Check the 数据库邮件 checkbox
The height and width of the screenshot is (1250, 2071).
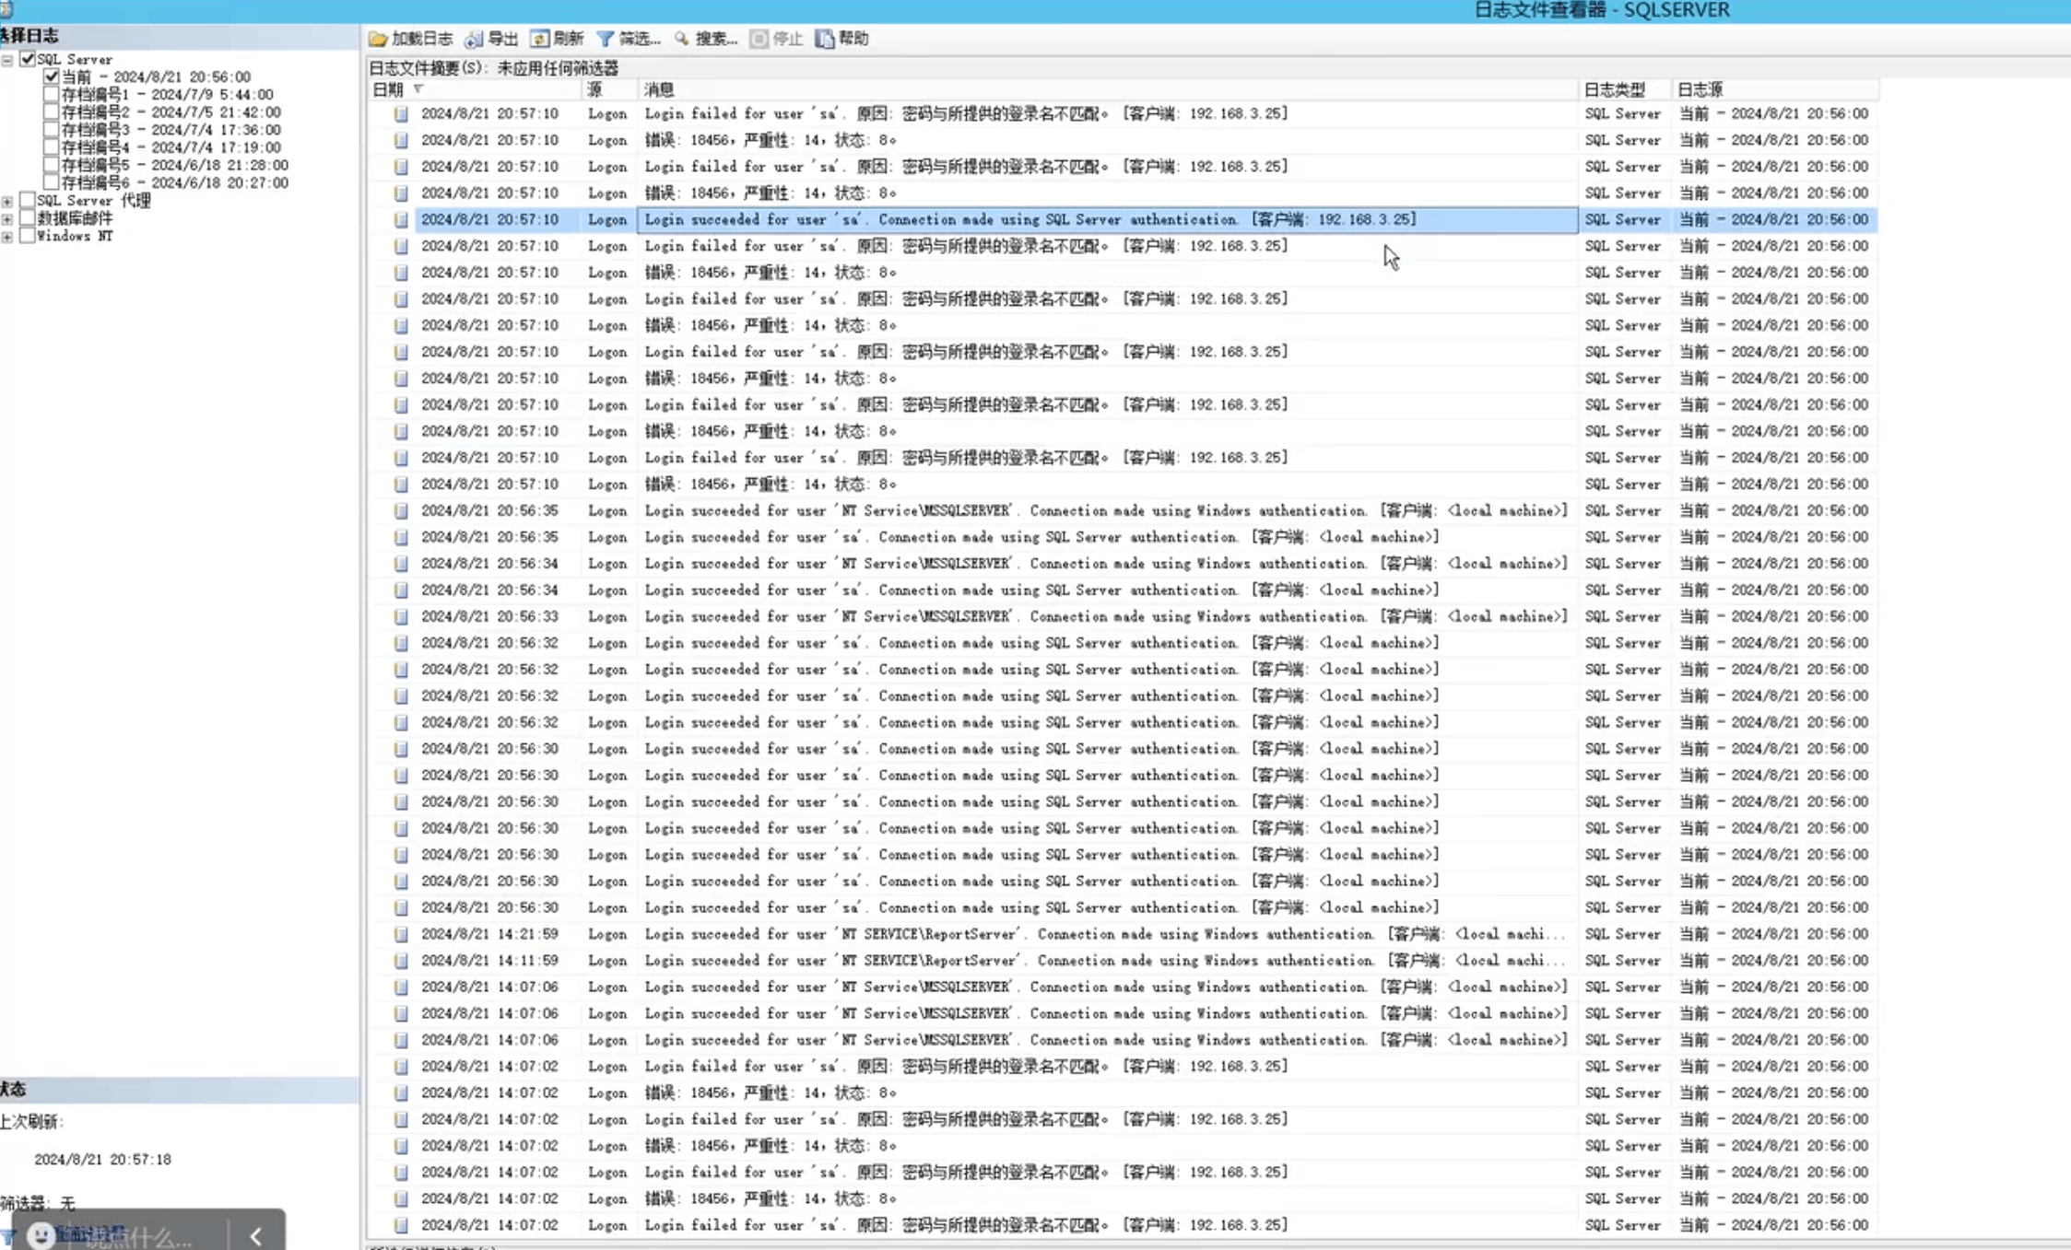pos(28,218)
